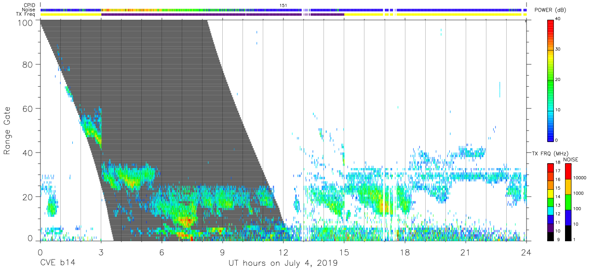The width and height of the screenshot is (592, 273).
Task: Click the '100' label on NOISE scale
Action: click(576, 208)
